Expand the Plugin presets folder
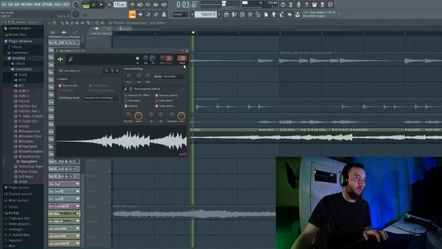 (x=19, y=187)
